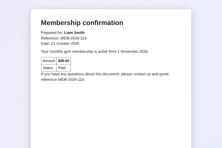Image resolution: width=222 pixels, height=148 pixels.
Task: Click the word 'quote' in the paragraph
Action: (x=164, y=74)
